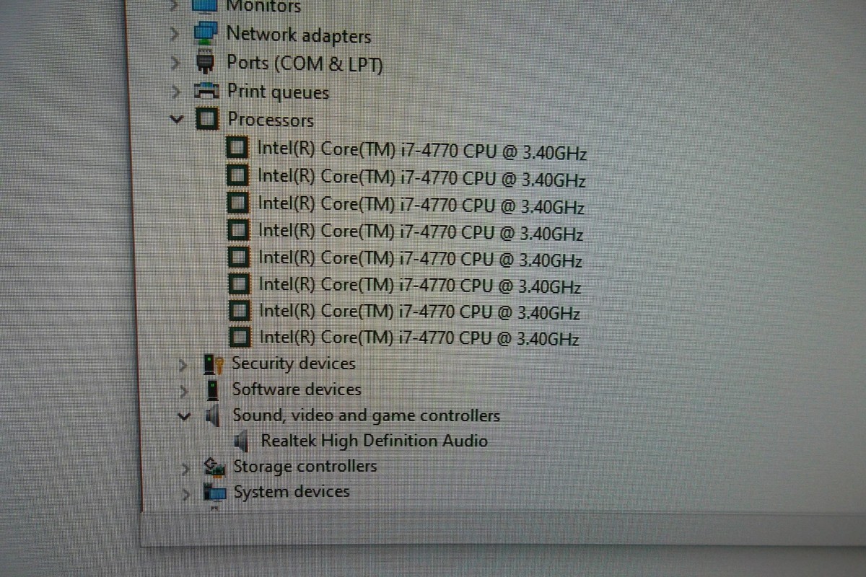This screenshot has width=866, height=577.
Task: Click the Realtek audio speaker icon
Action: click(x=242, y=441)
